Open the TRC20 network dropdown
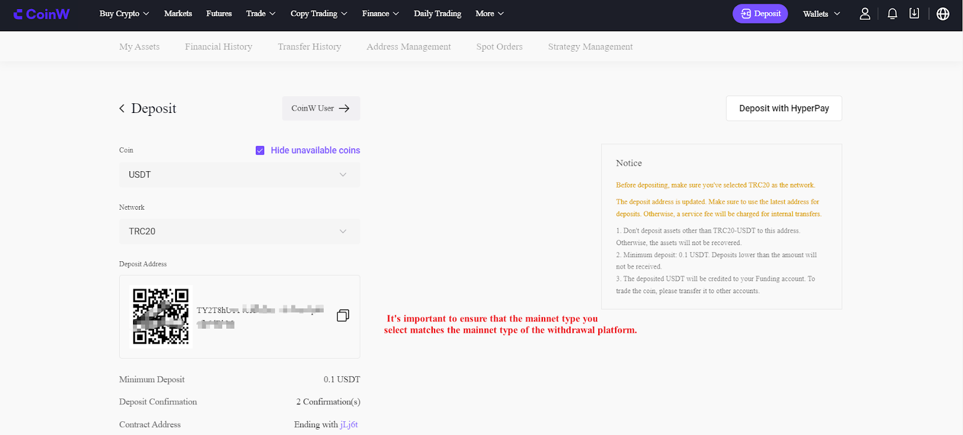This screenshot has width=963, height=435. click(x=240, y=231)
